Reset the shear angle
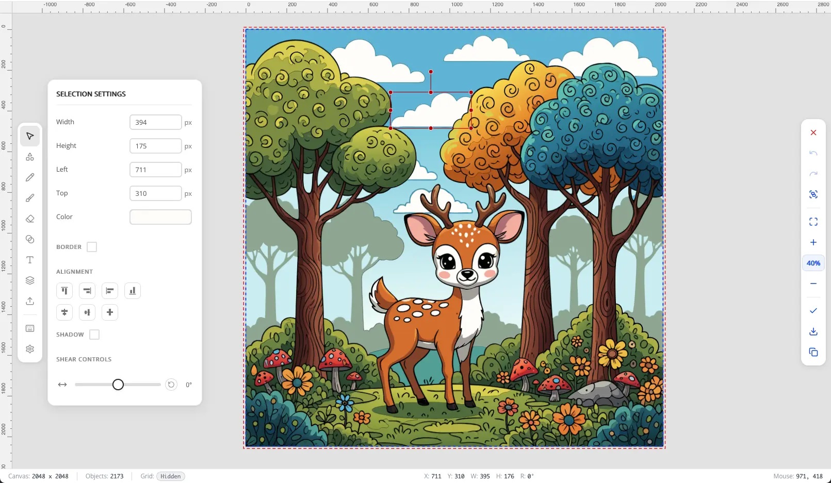Screen dimensions: 831x483 tap(171, 385)
